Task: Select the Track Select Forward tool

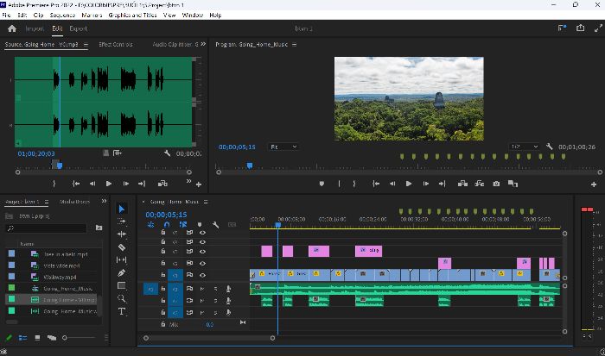Action: pos(122,222)
